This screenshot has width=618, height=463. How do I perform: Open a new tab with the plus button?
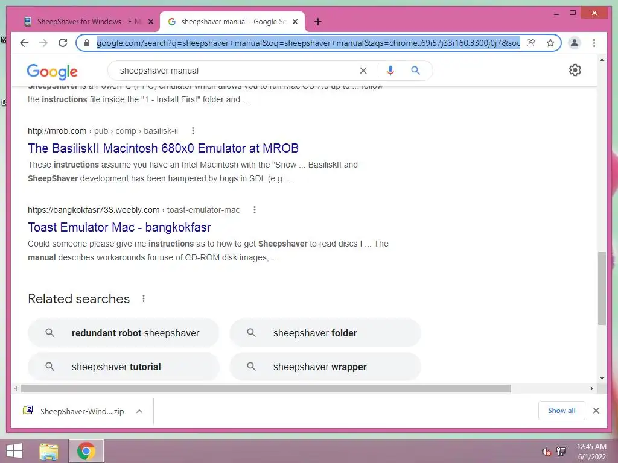(x=318, y=22)
